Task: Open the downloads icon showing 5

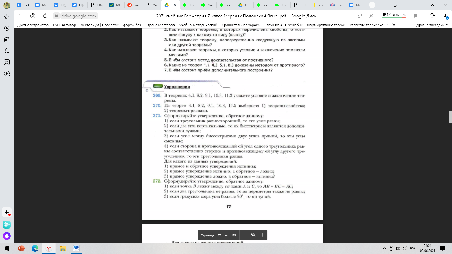Action: (446, 16)
